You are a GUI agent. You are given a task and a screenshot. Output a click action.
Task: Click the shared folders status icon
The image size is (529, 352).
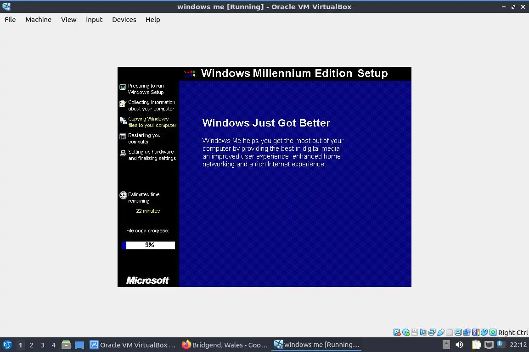pos(450,332)
